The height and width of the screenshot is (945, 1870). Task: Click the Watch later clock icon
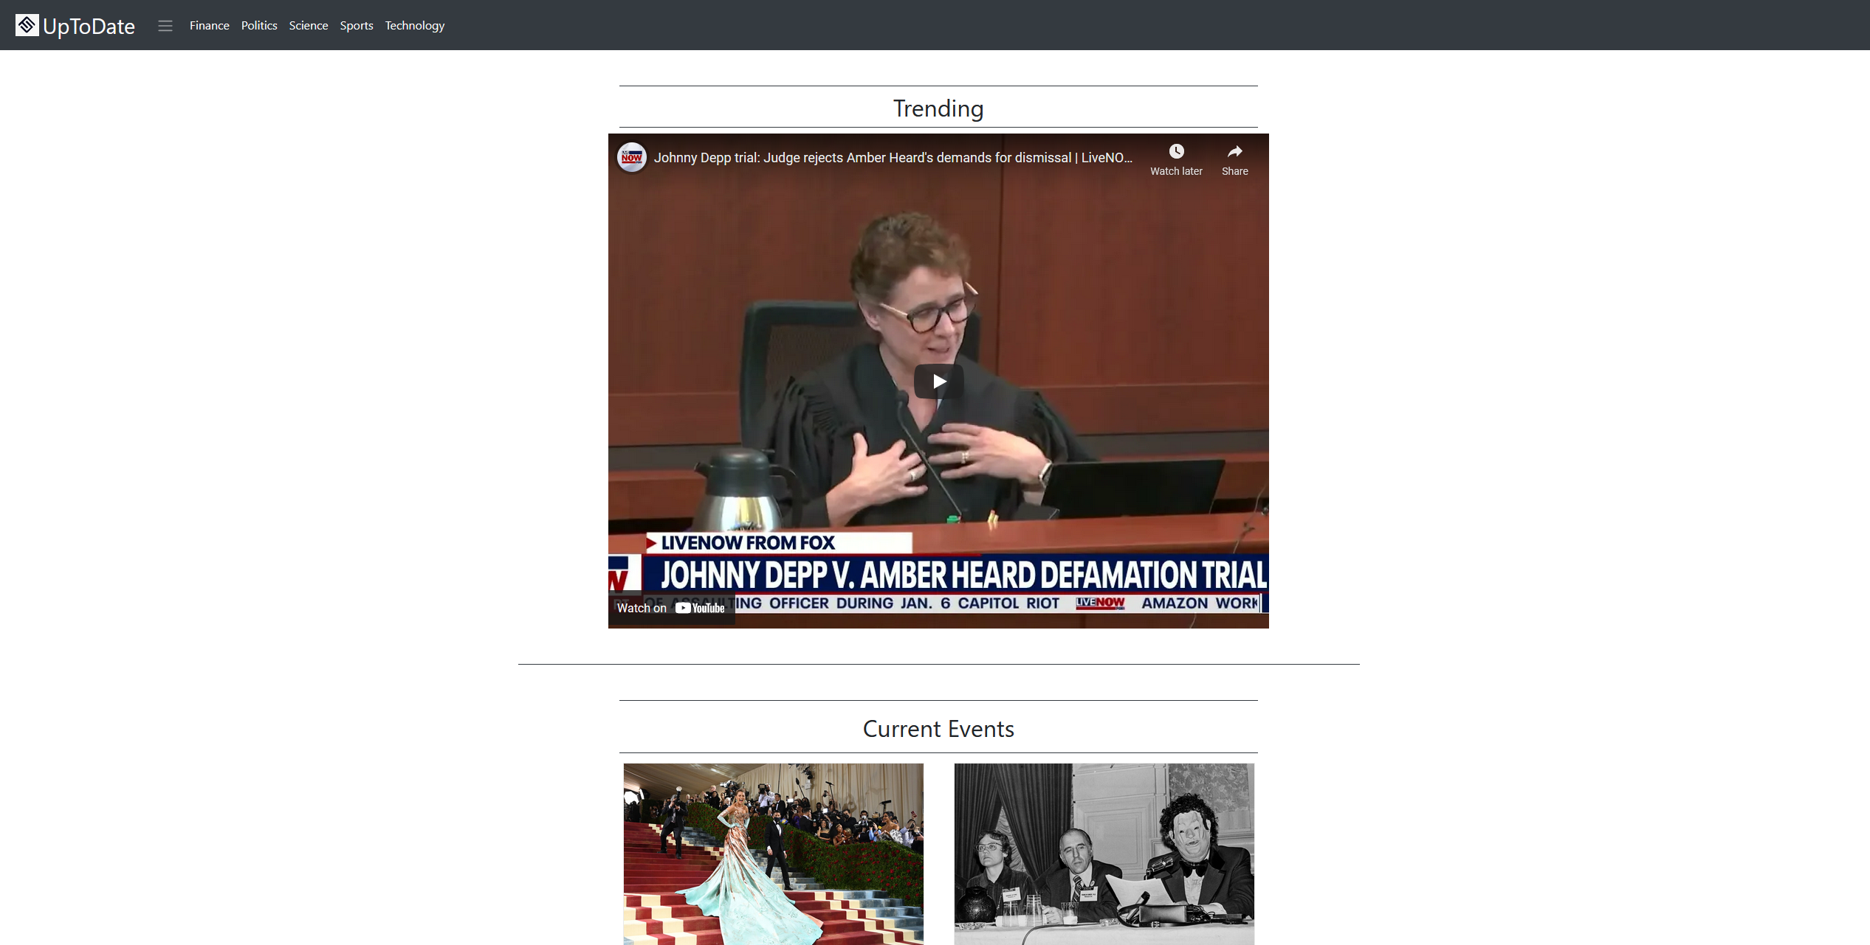(1176, 152)
